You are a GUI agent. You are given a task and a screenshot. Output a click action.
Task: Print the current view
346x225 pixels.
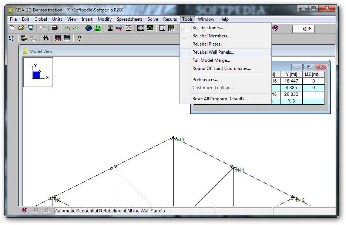pyautogui.click(x=55, y=28)
